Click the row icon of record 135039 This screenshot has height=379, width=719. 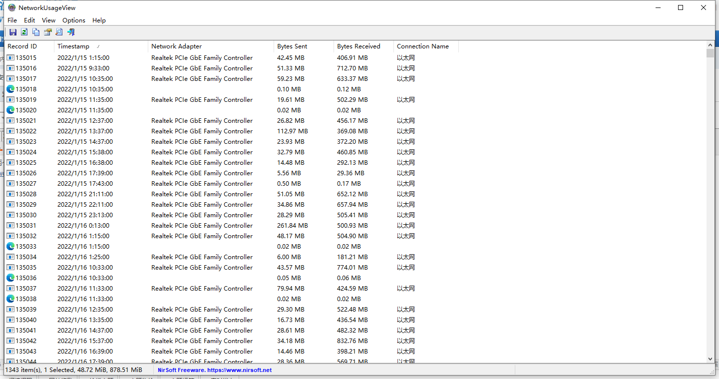[10, 309]
